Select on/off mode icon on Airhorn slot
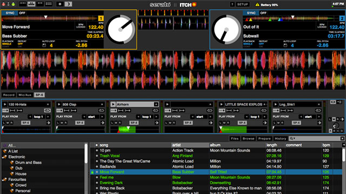The width and height of the screenshot is (346, 194). (x=128, y=110)
